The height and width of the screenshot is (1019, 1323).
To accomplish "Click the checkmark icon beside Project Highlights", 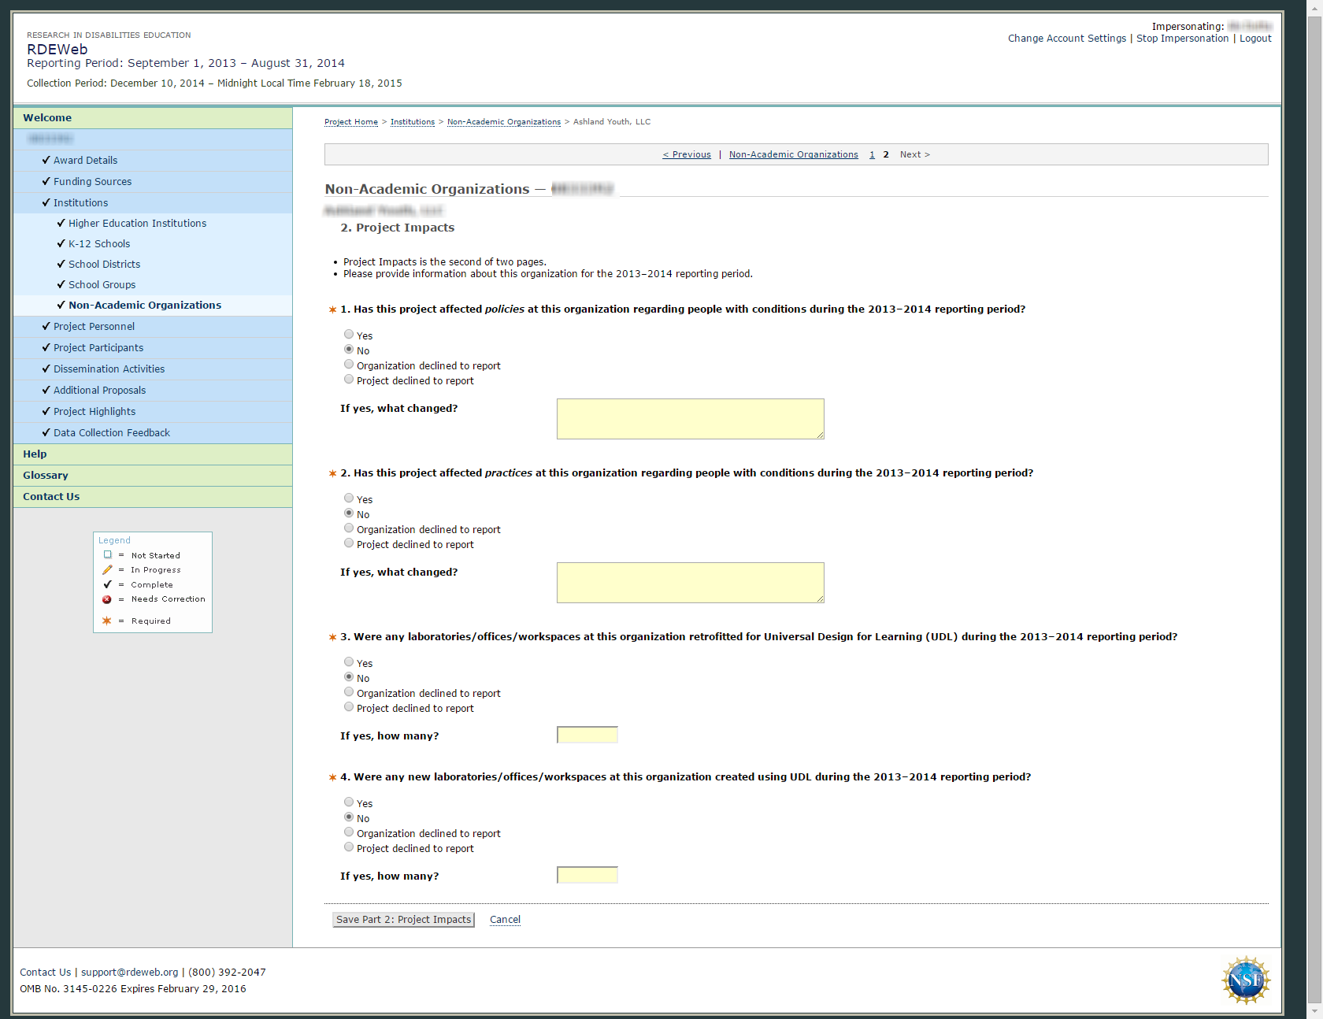I will coord(46,411).
